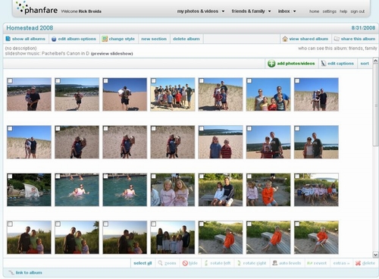Image resolution: width=379 pixels, height=279 pixels.
Task: Click the green plus add photos icon
Action: 271,64
